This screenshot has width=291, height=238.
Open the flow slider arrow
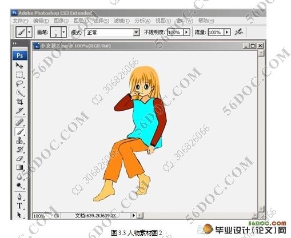point(227,32)
